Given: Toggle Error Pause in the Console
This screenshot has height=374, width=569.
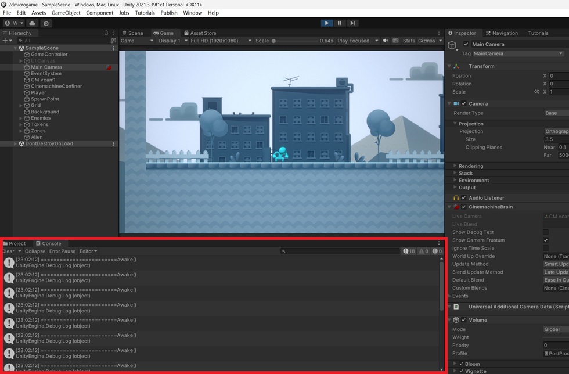Looking at the screenshot, I should click(x=63, y=251).
